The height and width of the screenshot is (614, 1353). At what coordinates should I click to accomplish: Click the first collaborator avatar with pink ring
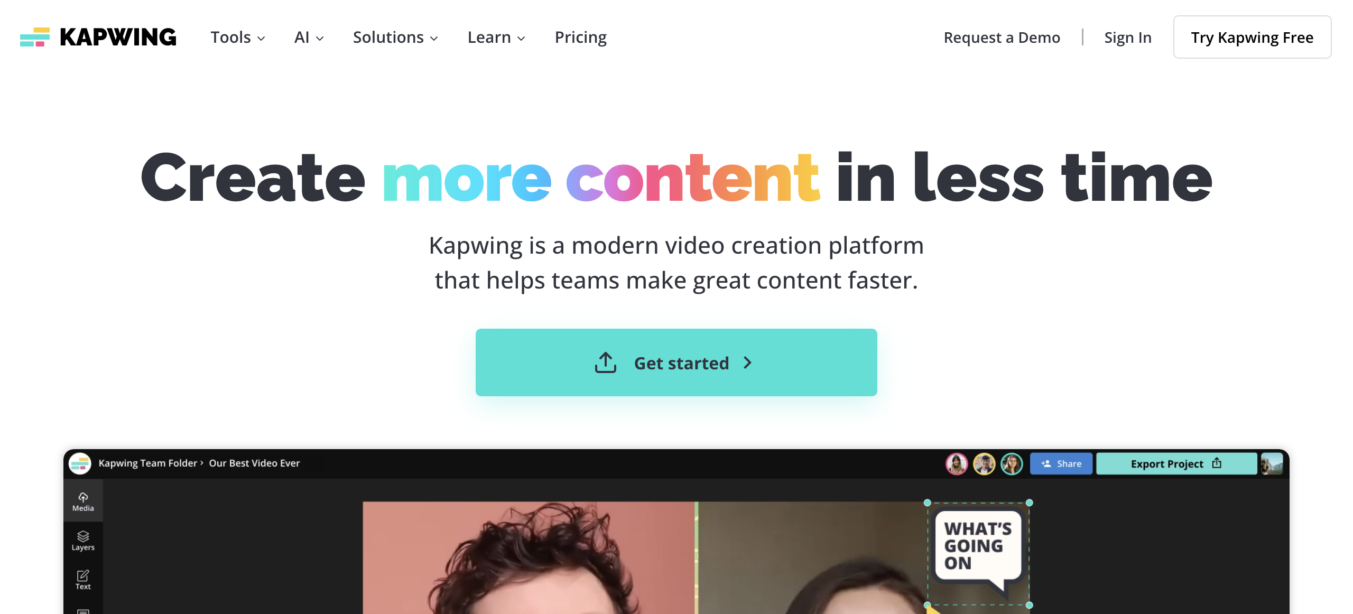957,464
